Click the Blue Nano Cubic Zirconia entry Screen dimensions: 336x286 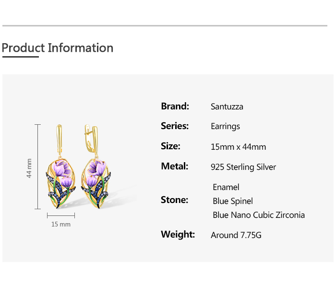tap(259, 215)
